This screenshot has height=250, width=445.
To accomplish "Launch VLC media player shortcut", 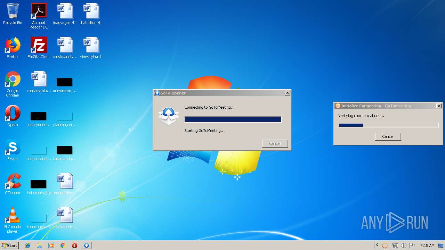I will pos(13,220).
